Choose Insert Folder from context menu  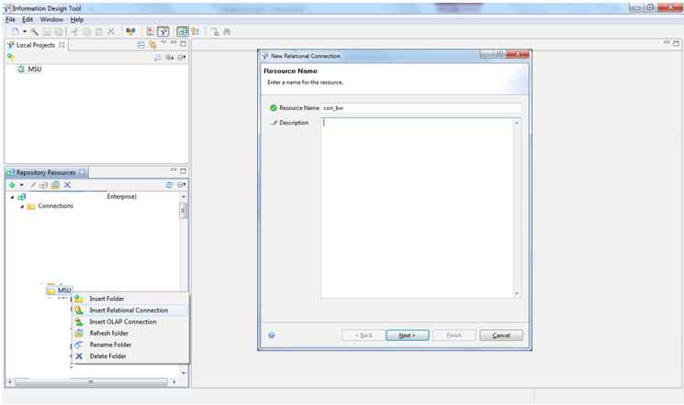click(130, 299)
